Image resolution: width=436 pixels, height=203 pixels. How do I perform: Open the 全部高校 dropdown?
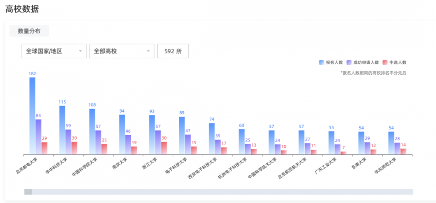tap(122, 51)
